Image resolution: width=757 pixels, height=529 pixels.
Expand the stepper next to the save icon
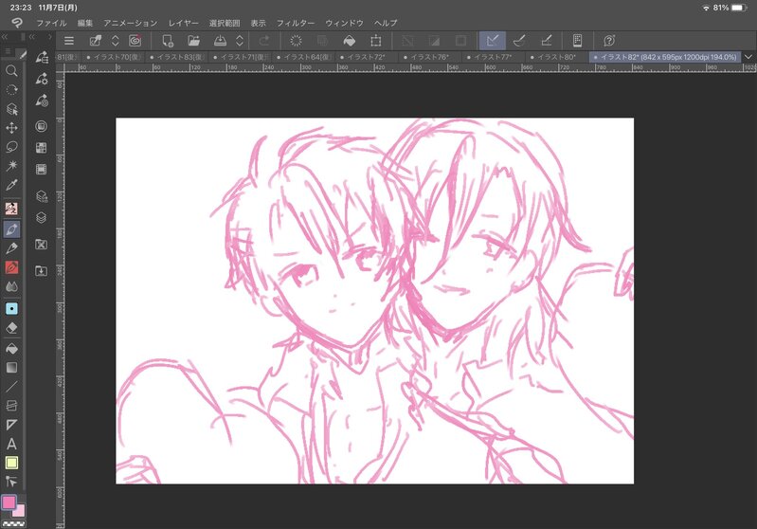coord(240,41)
